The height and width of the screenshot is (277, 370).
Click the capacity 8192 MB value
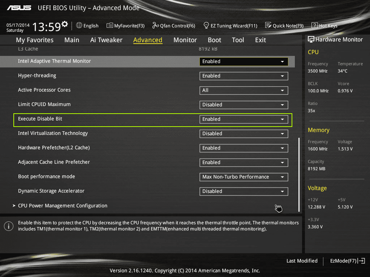[x=317, y=169]
